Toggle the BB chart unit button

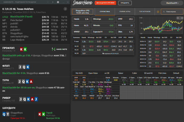pyautogui.click(x=180, y=18)
